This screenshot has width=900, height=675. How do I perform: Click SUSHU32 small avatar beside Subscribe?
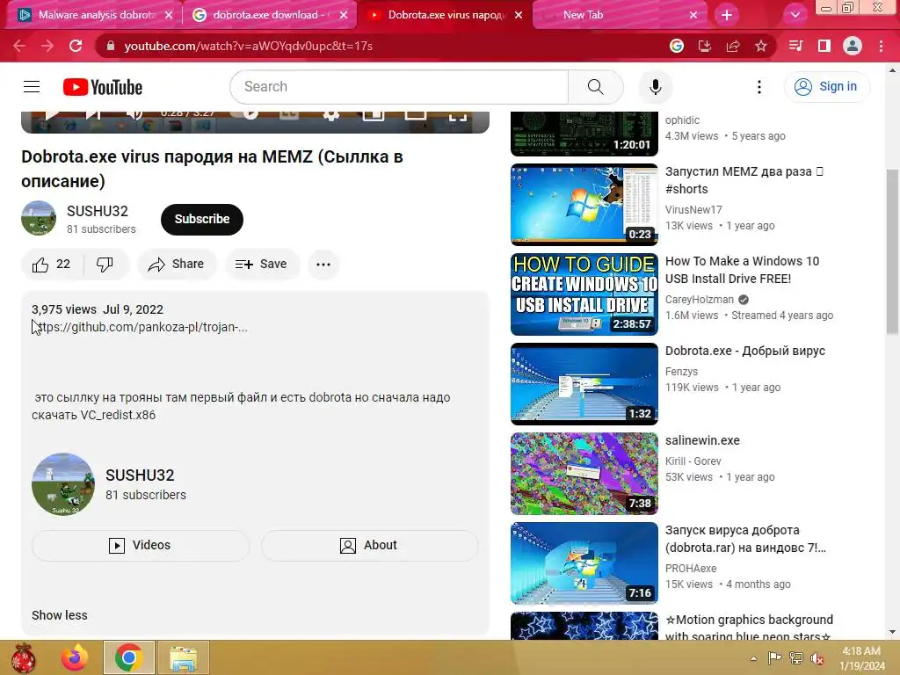39,218
